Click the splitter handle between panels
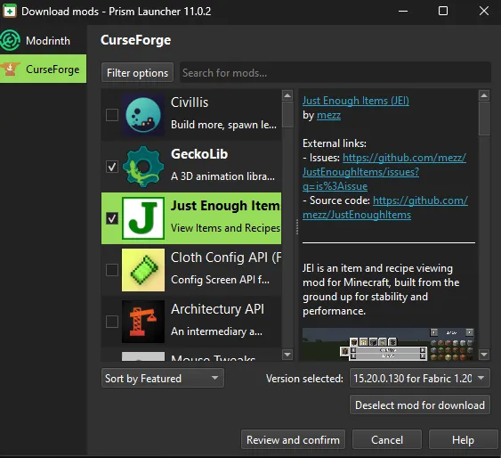This screenshot has width=501, height=458. coord(297,226)
